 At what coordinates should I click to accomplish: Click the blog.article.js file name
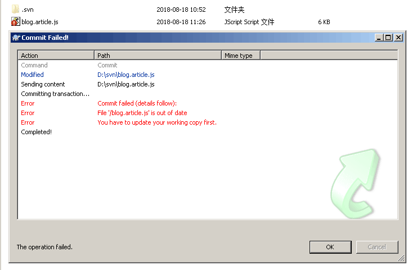40,22
